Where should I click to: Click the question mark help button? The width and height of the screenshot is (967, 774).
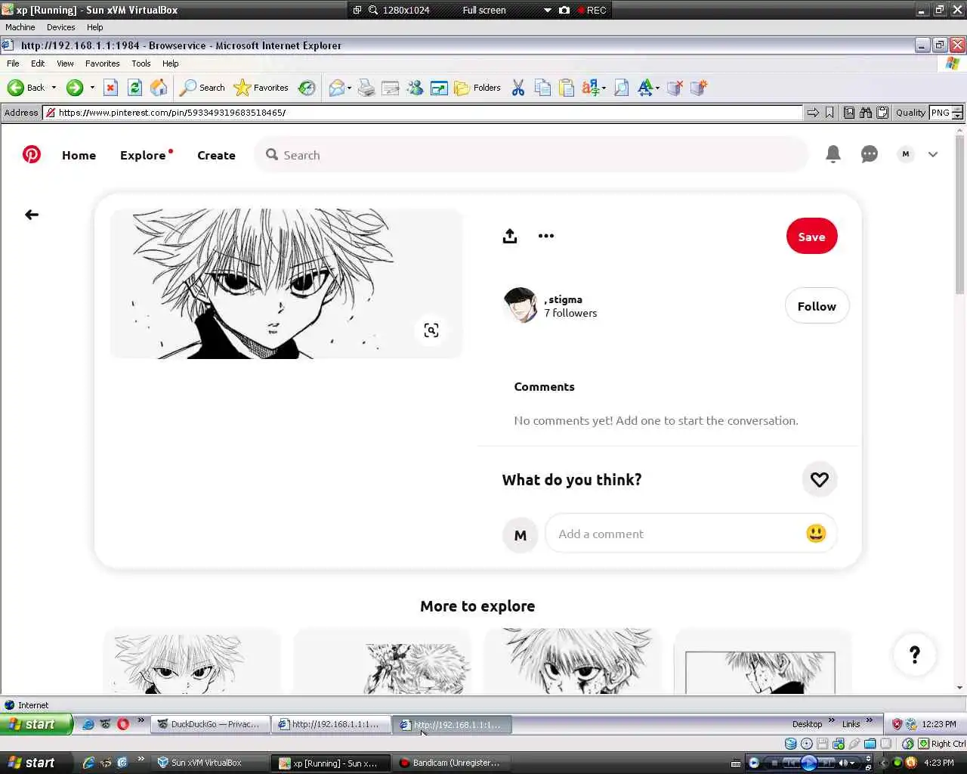click(x=914, y=655)
